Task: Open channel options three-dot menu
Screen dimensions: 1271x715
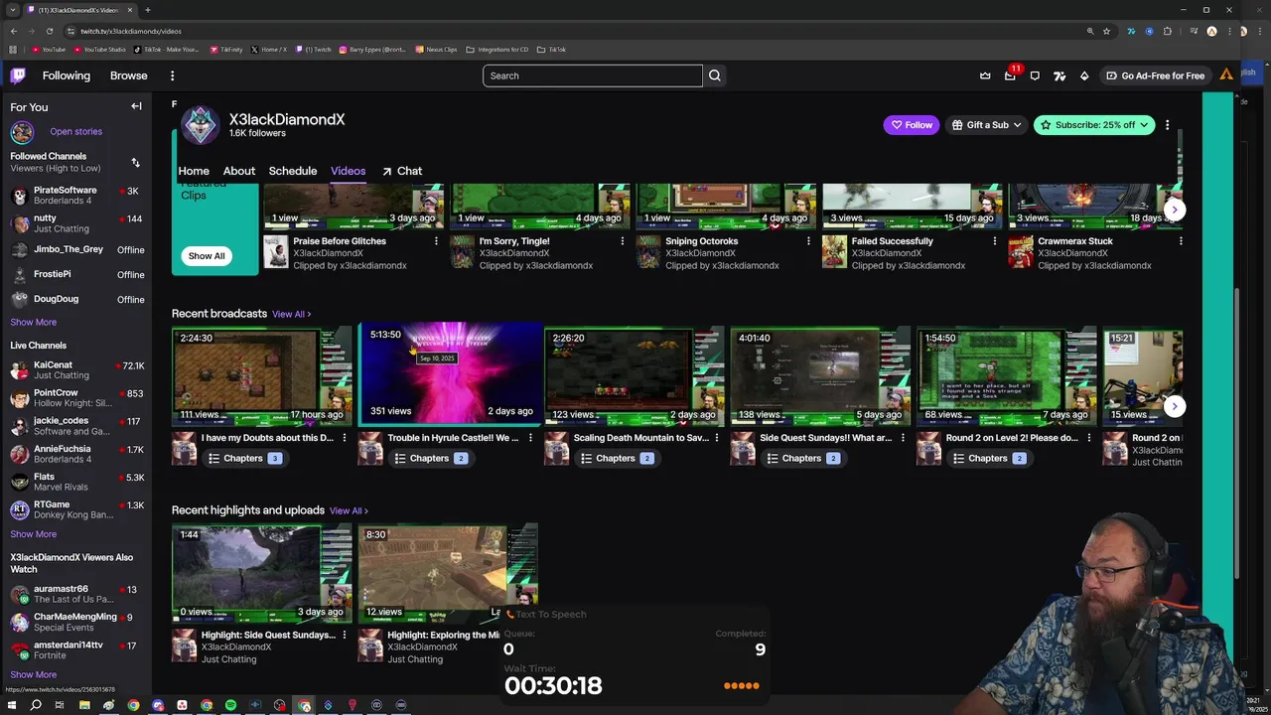Action: (x=1167, y=125)
